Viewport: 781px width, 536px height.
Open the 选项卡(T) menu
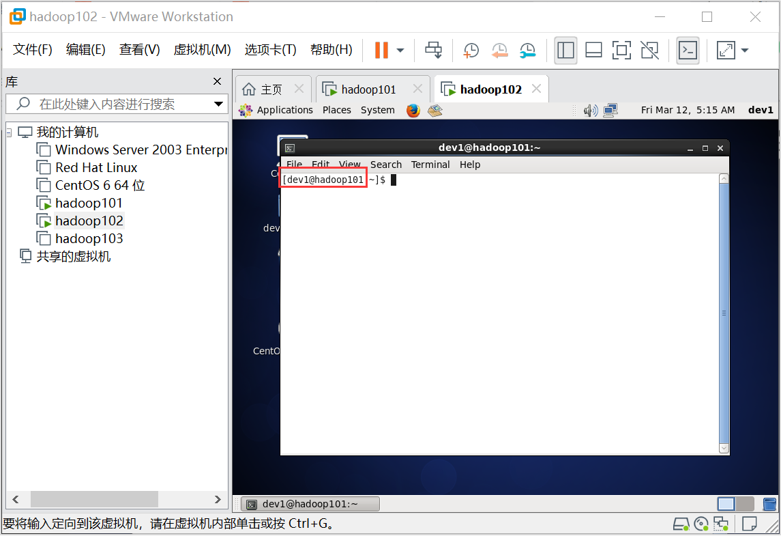tap(271, 49)
